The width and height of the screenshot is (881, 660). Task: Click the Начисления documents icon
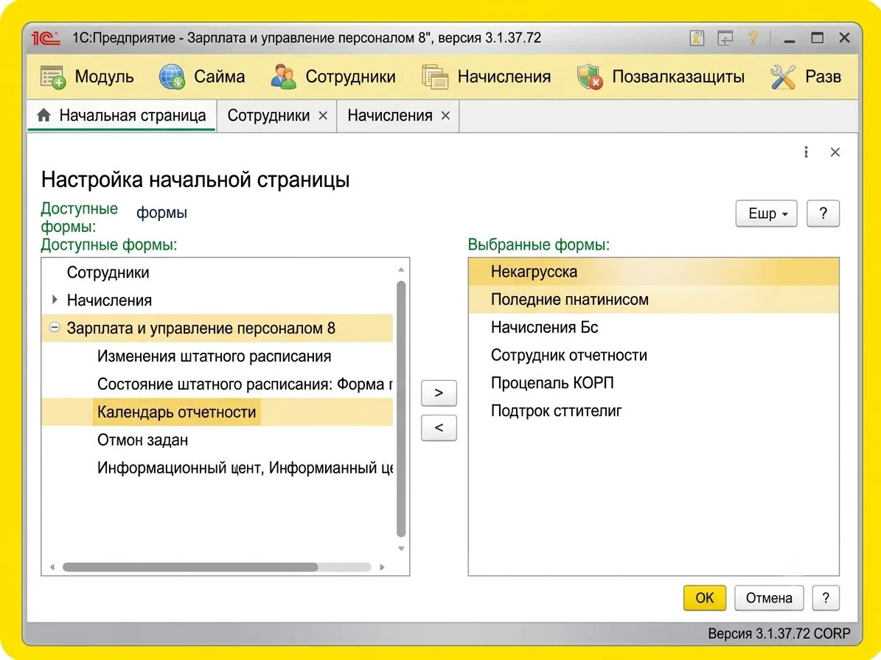(435, 77)
